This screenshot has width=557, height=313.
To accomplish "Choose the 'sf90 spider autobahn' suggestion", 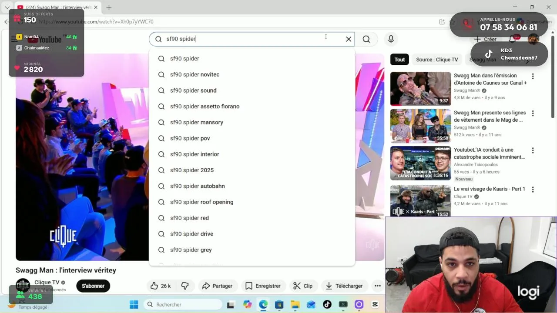I will click(252, 186).
